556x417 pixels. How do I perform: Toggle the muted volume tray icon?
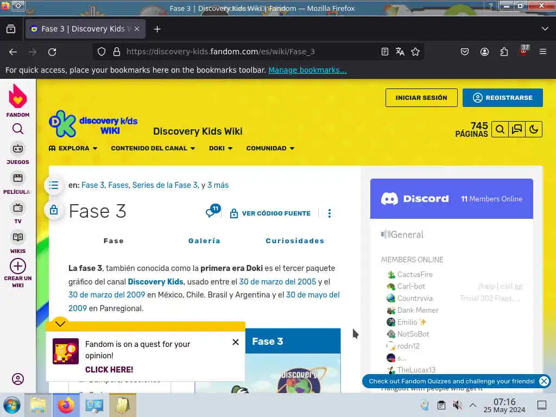pyautogui.click(x=457, y=405)
